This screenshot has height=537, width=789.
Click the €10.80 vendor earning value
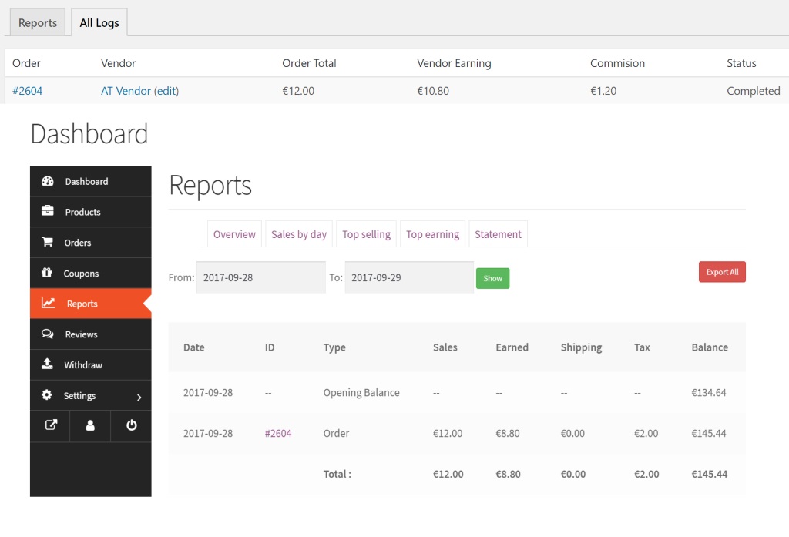point(433,91)
